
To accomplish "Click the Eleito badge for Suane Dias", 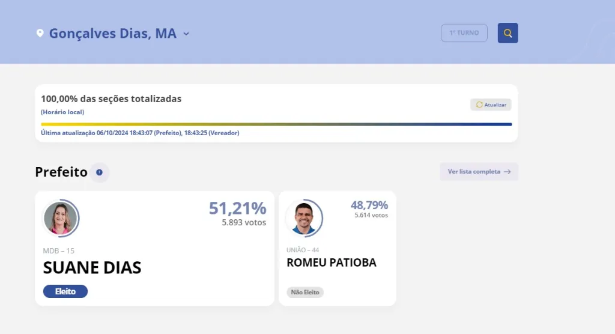I will click(65, 291).
